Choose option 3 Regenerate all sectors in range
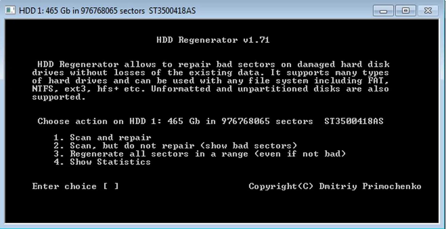The height and width of the screenshot is (229, 446). coord(200,154)
